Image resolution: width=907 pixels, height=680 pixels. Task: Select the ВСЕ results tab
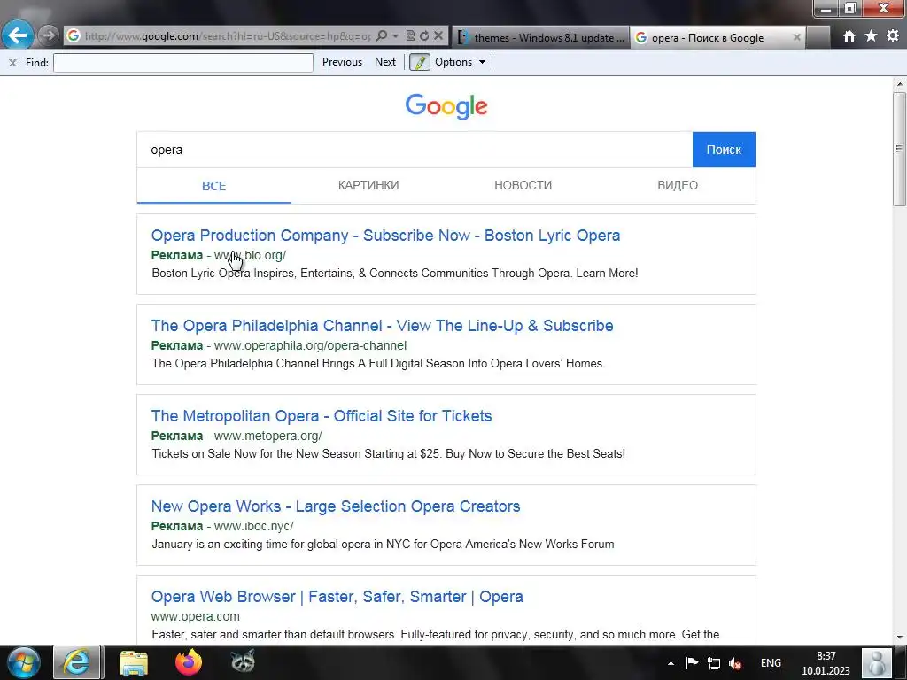click(214, 186)
